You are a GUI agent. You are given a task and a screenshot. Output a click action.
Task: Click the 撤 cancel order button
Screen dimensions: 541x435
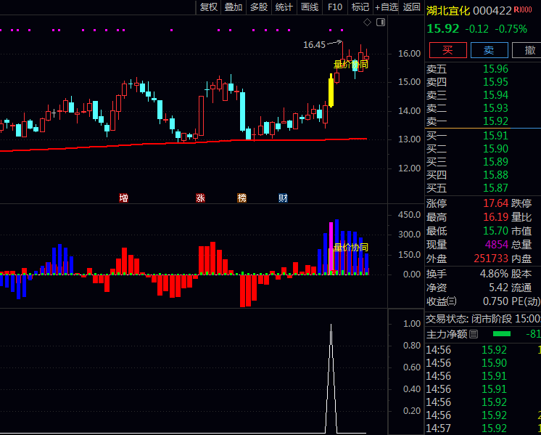point(528,50)
